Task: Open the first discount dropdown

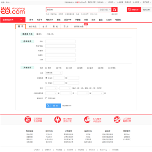Action: (51, 88)
